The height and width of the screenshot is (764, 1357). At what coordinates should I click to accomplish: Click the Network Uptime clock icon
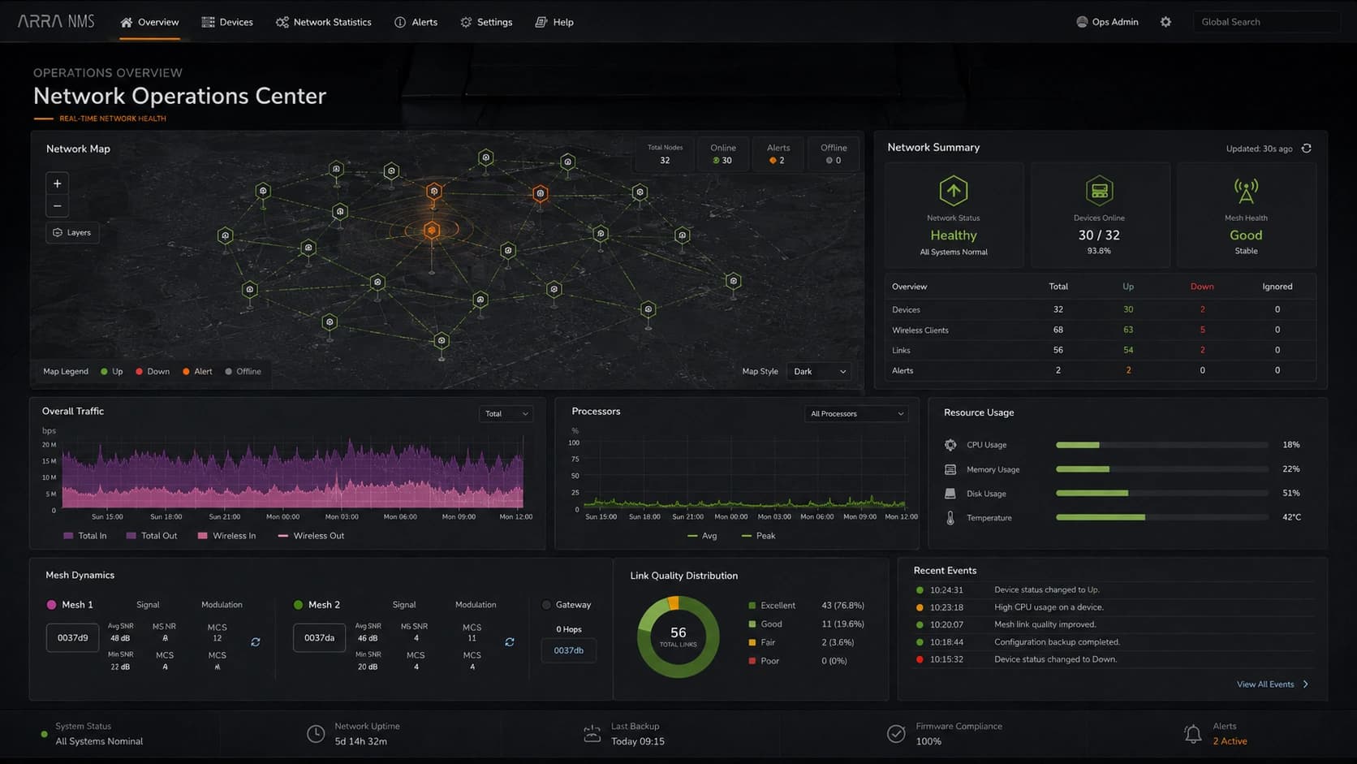tap(316, 734)
